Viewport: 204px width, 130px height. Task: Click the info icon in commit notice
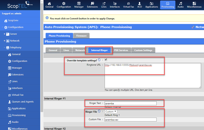click(x=47, y=18)
